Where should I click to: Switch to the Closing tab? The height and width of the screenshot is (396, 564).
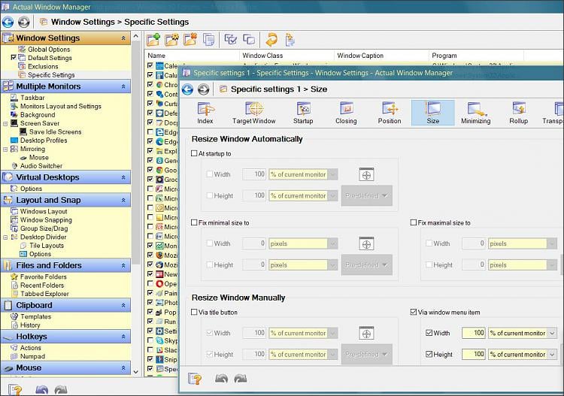tap(346, 113)
